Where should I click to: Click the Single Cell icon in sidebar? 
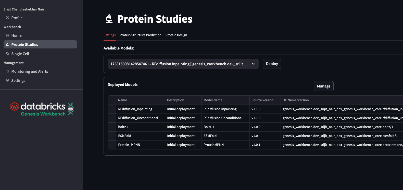(x=7, y=54)
